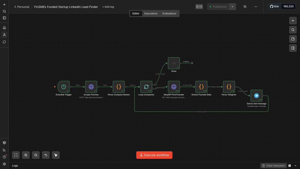Image resolution: width=300 pixels, height=169 pixels.
Task: Open the insights bar chart icon
Action: pyautogui.click(x=4, y=150)
